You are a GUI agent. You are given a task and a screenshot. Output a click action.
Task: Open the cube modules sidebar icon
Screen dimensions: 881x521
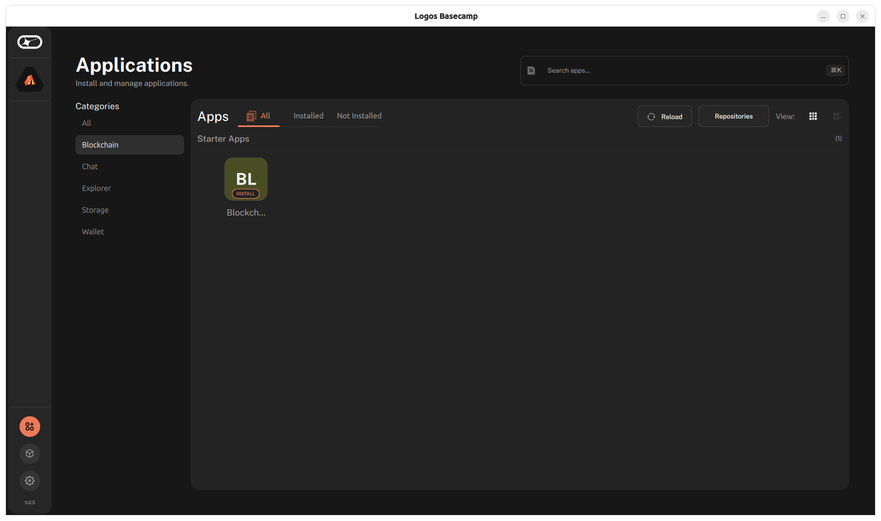click(x=30, y=454)
